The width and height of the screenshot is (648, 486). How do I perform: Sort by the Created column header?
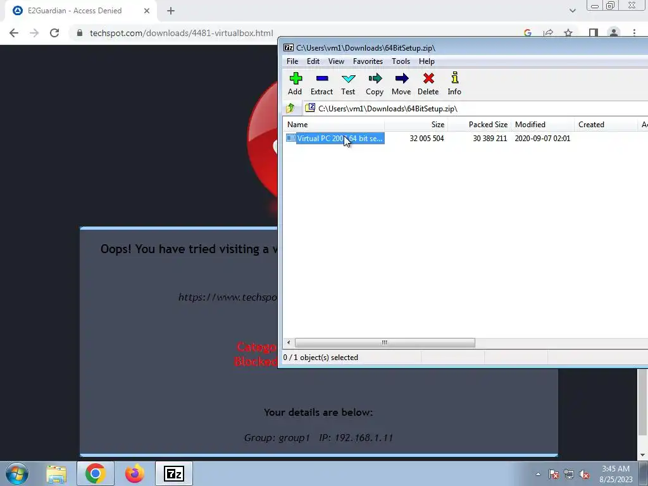606,125
